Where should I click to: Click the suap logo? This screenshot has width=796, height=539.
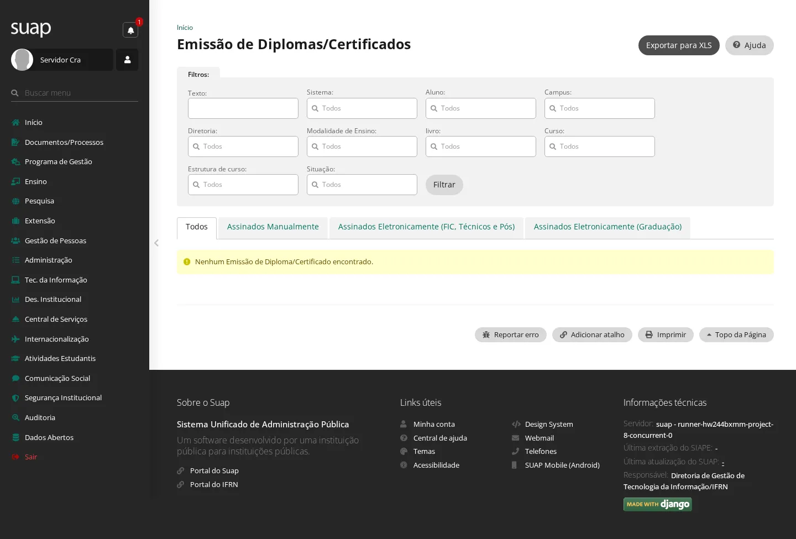(31, 28)
